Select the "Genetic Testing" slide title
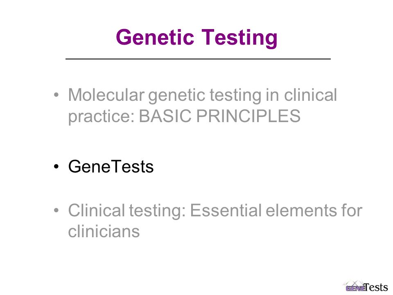This screenshot has height=295, width=393. [197, 38]
